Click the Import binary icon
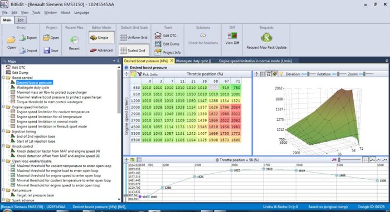 click(23, 51)
